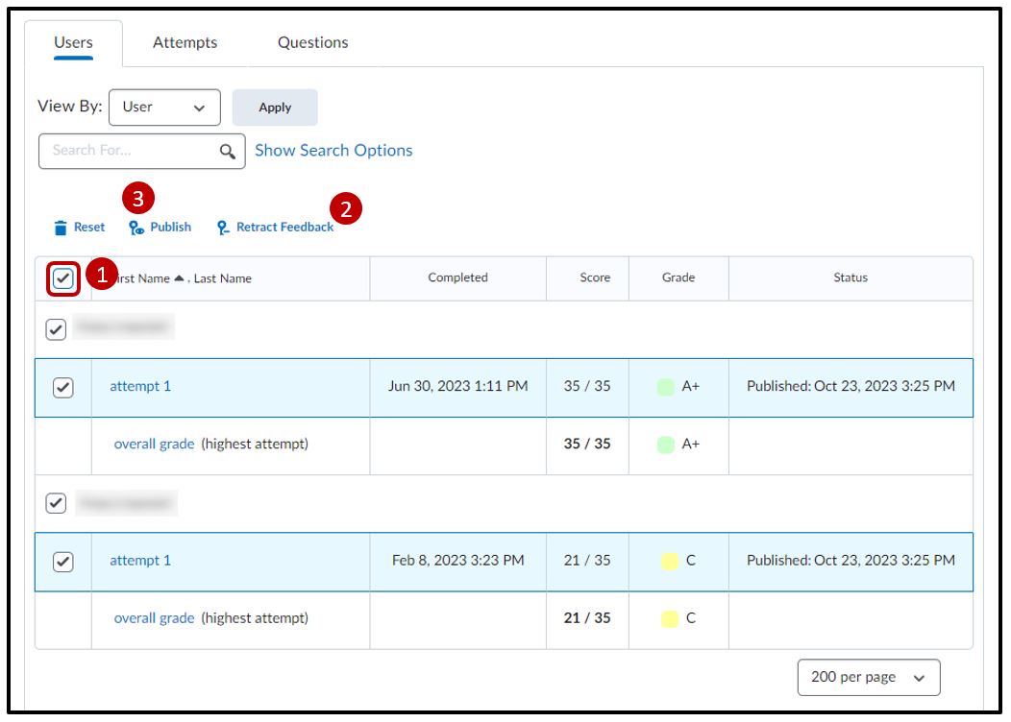Toggle the select all rows checkbox
1011x722 pixels.
[62, 278]
